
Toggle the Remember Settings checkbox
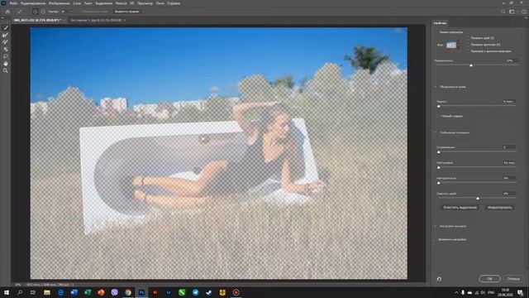coord(436,239)
